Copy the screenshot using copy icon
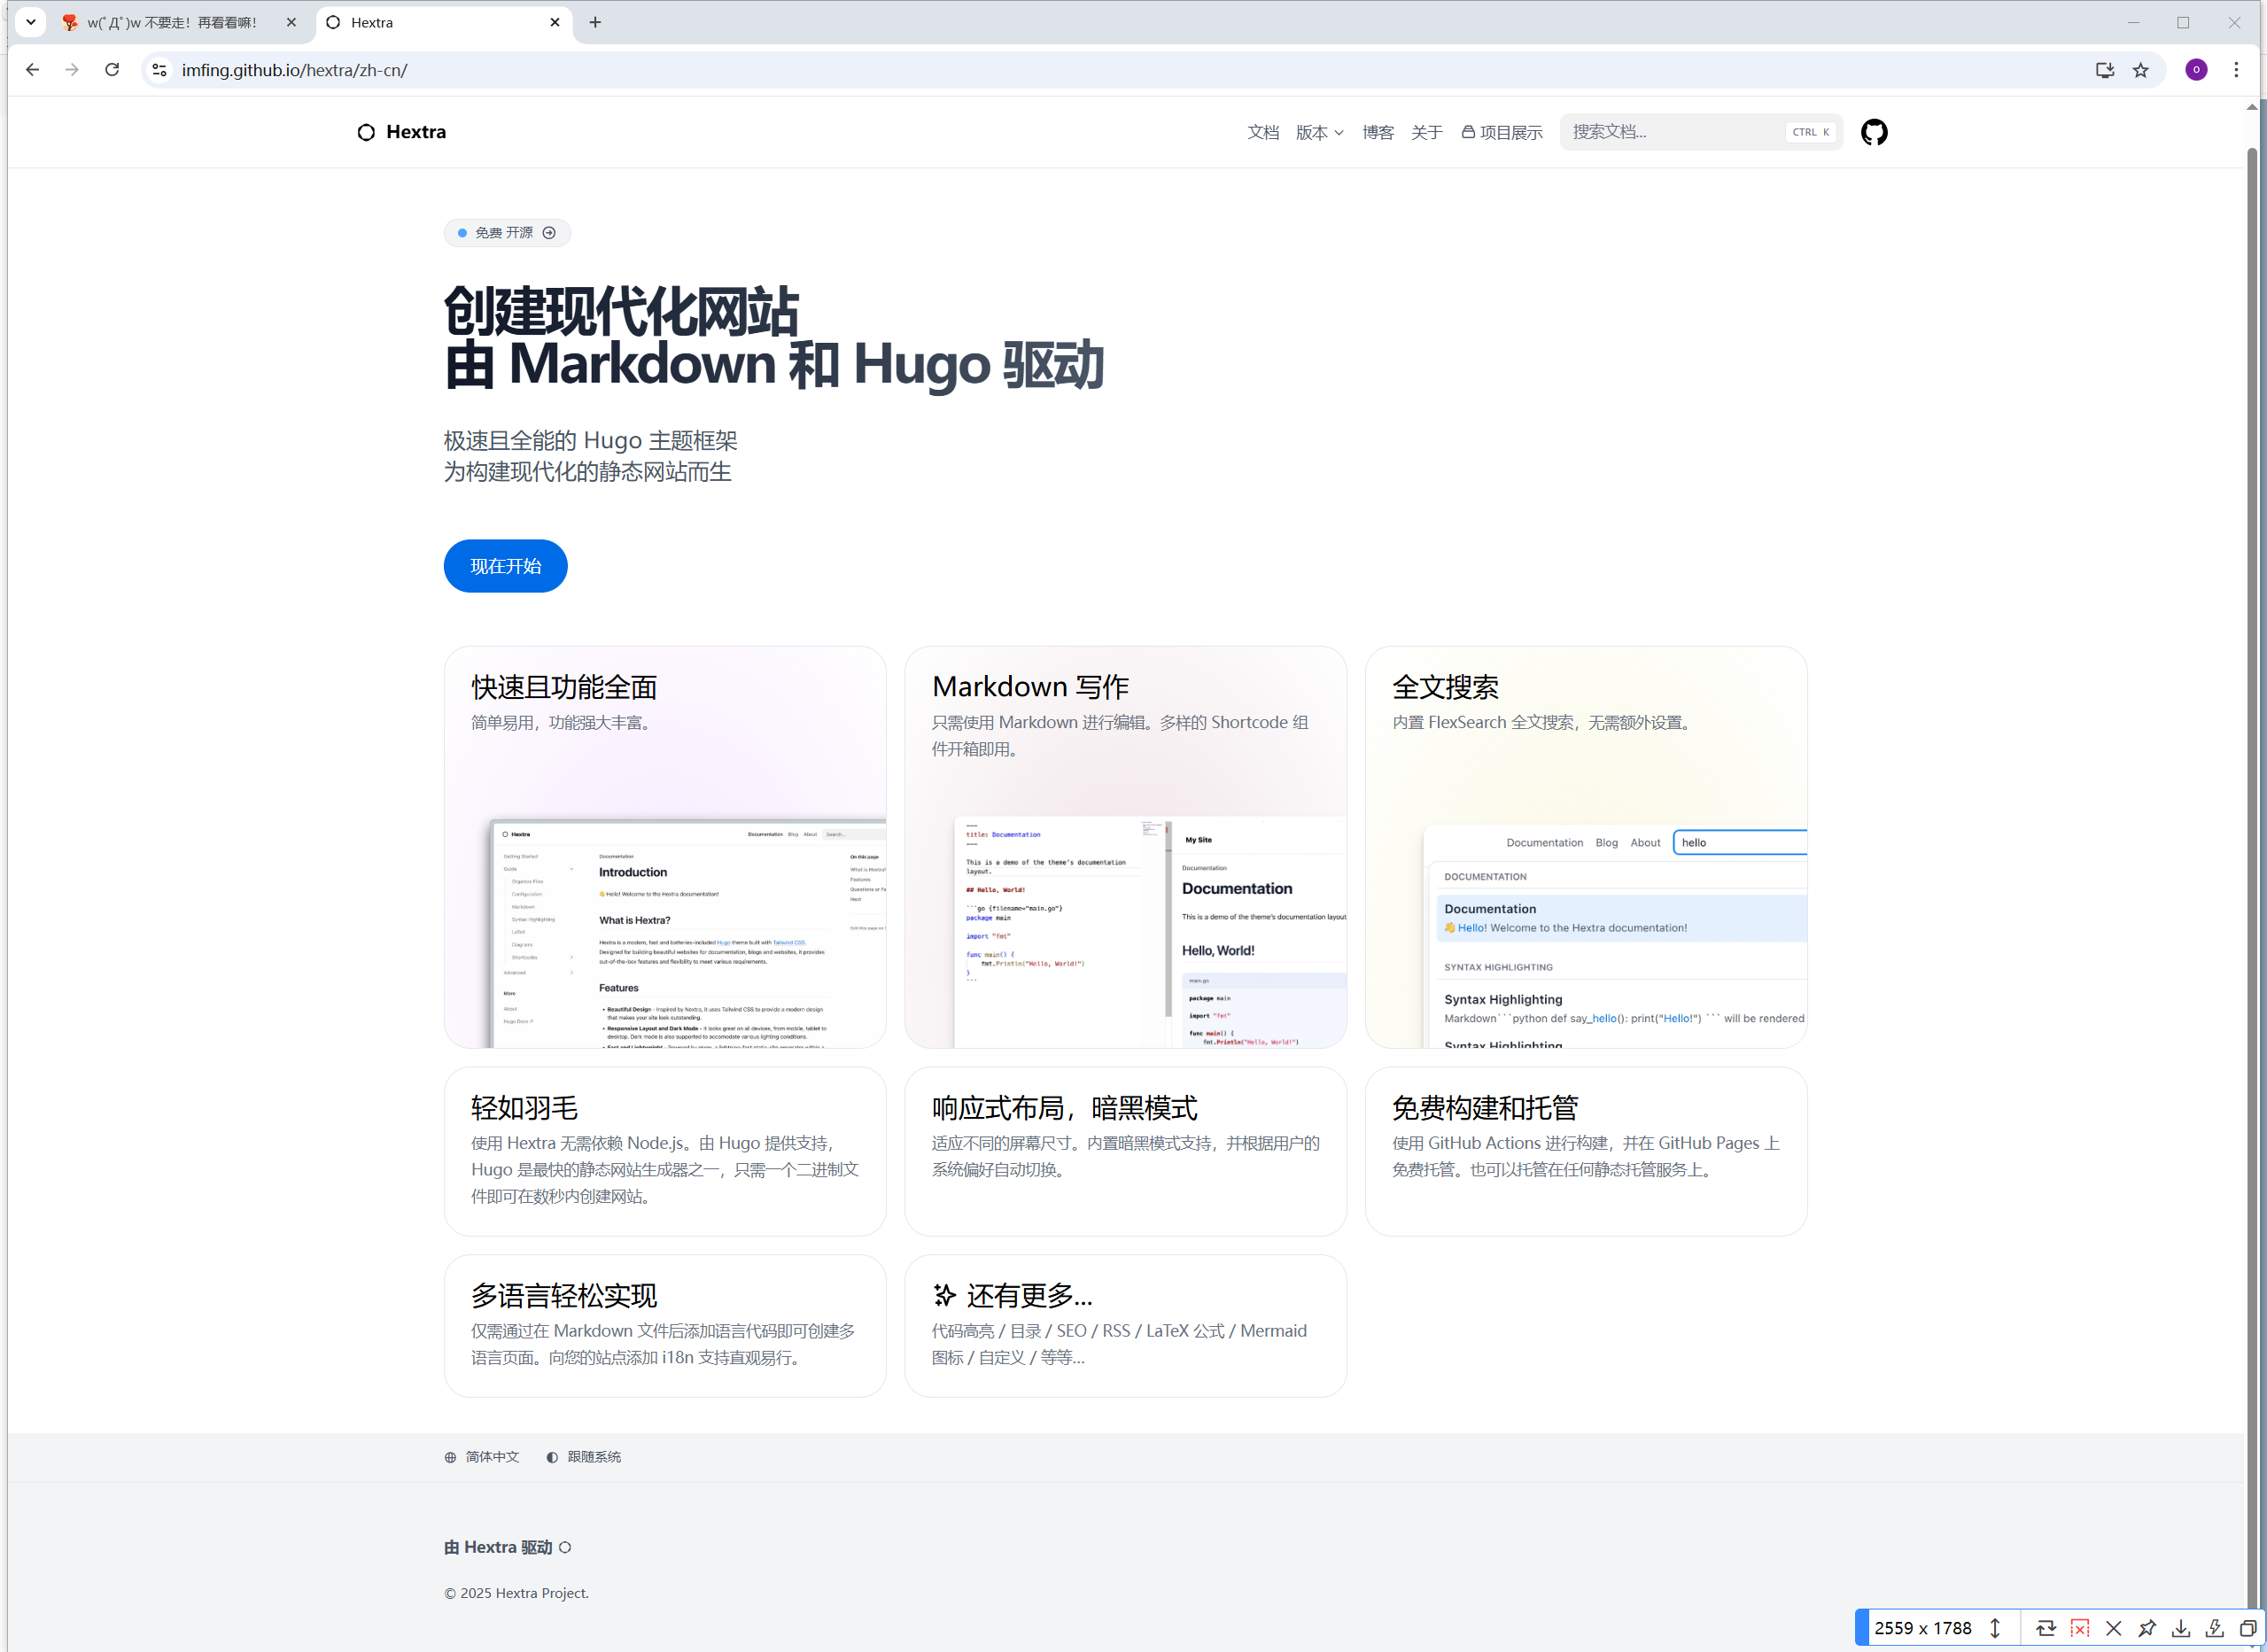The width and height of the screenshot is (2267, 1652). coord(2247,1628)
